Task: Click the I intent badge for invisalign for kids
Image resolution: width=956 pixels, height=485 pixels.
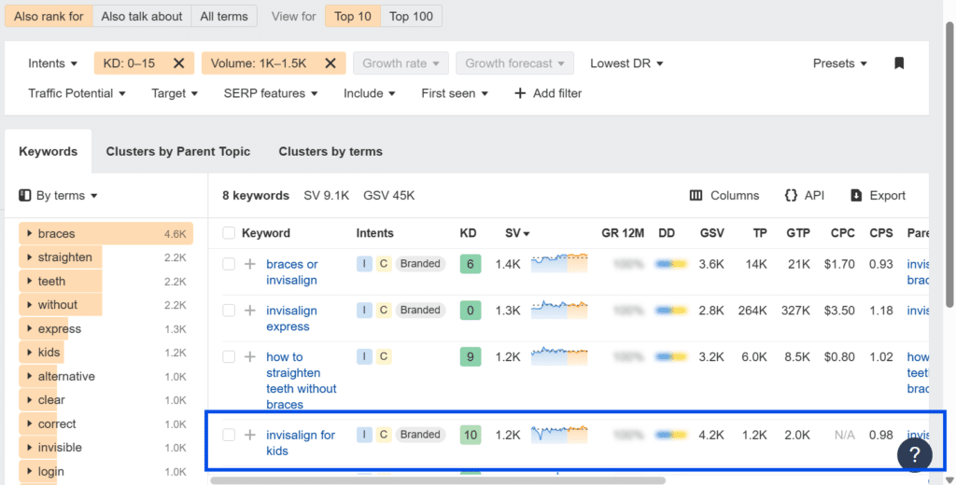Action: tap(364, 435)
